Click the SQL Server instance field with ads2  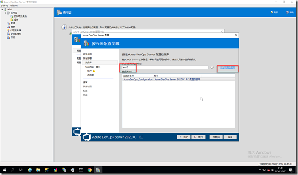[165, 67]
